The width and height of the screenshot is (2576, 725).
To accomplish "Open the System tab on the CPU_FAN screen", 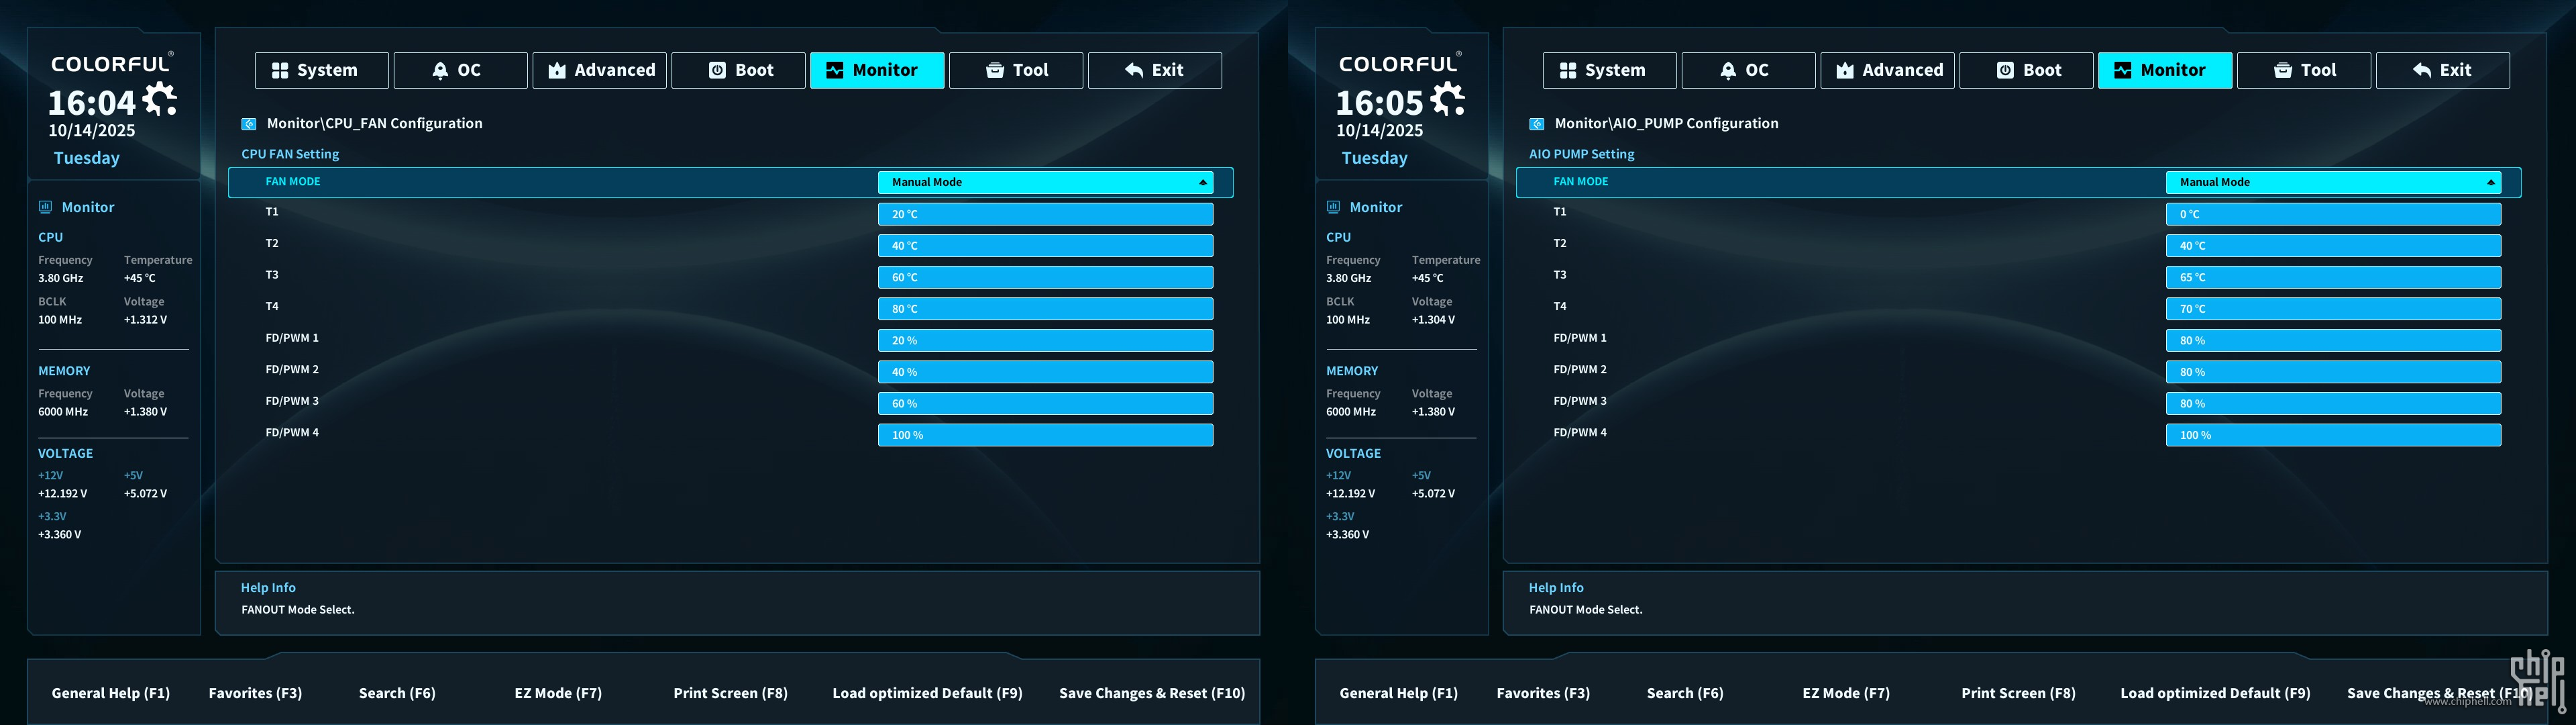I will click(321, 70).
